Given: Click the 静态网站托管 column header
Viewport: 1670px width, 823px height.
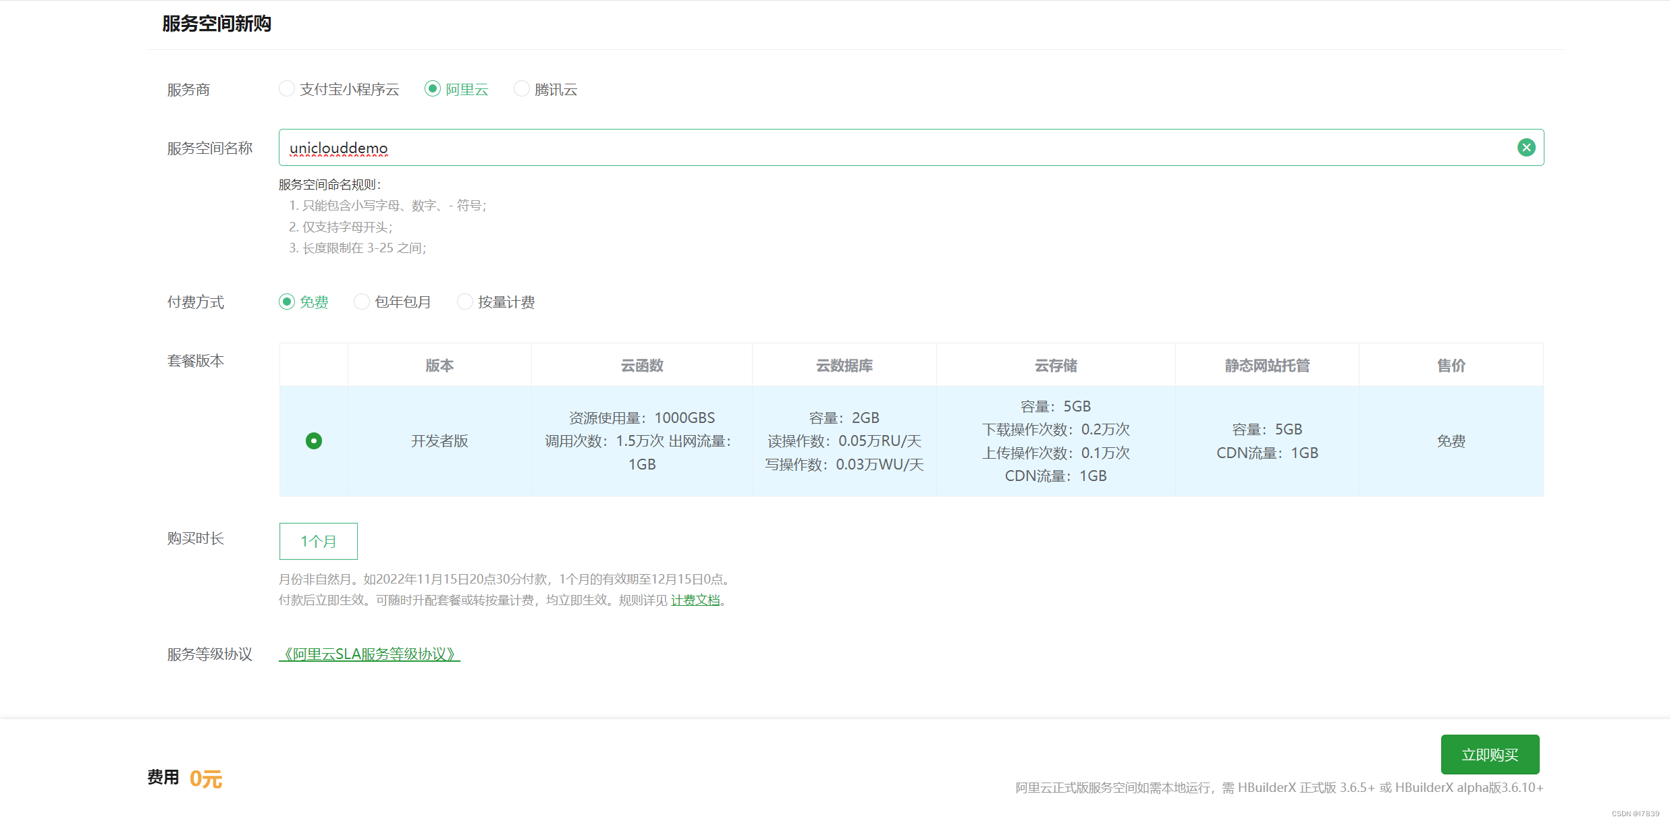Looking at the screenshot, I should tap(1267, 365).
